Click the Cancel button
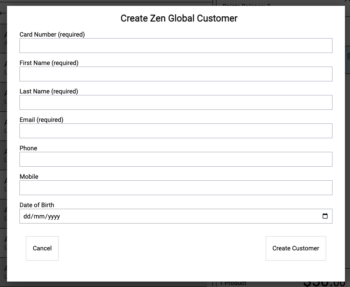Viewport: 350px width, 287px height. [x=42, y=248]
